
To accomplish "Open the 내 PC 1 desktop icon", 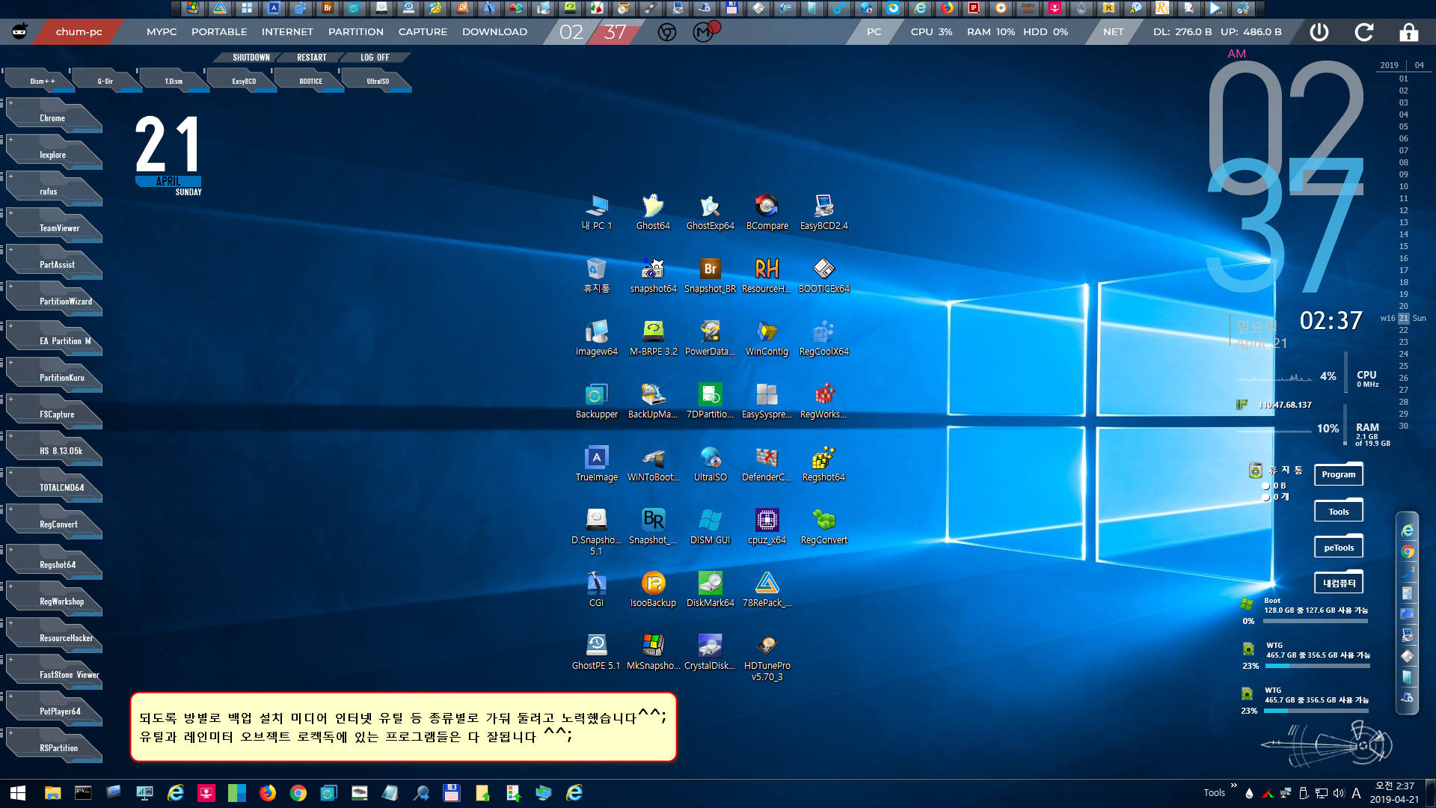I will click(x=596, y=211).
